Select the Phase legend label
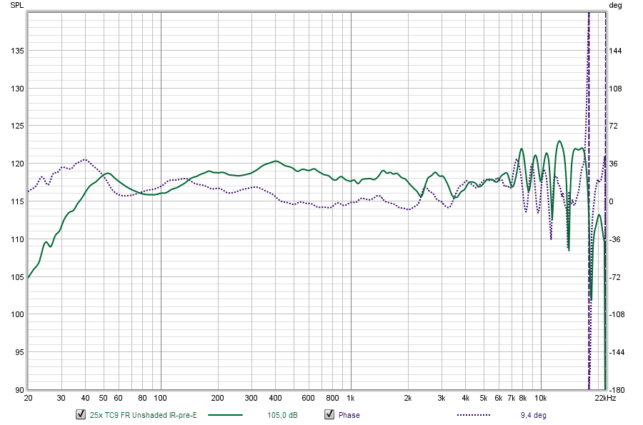Image resolution: width=643 pixels, height=425 pixels. point(349,415)
